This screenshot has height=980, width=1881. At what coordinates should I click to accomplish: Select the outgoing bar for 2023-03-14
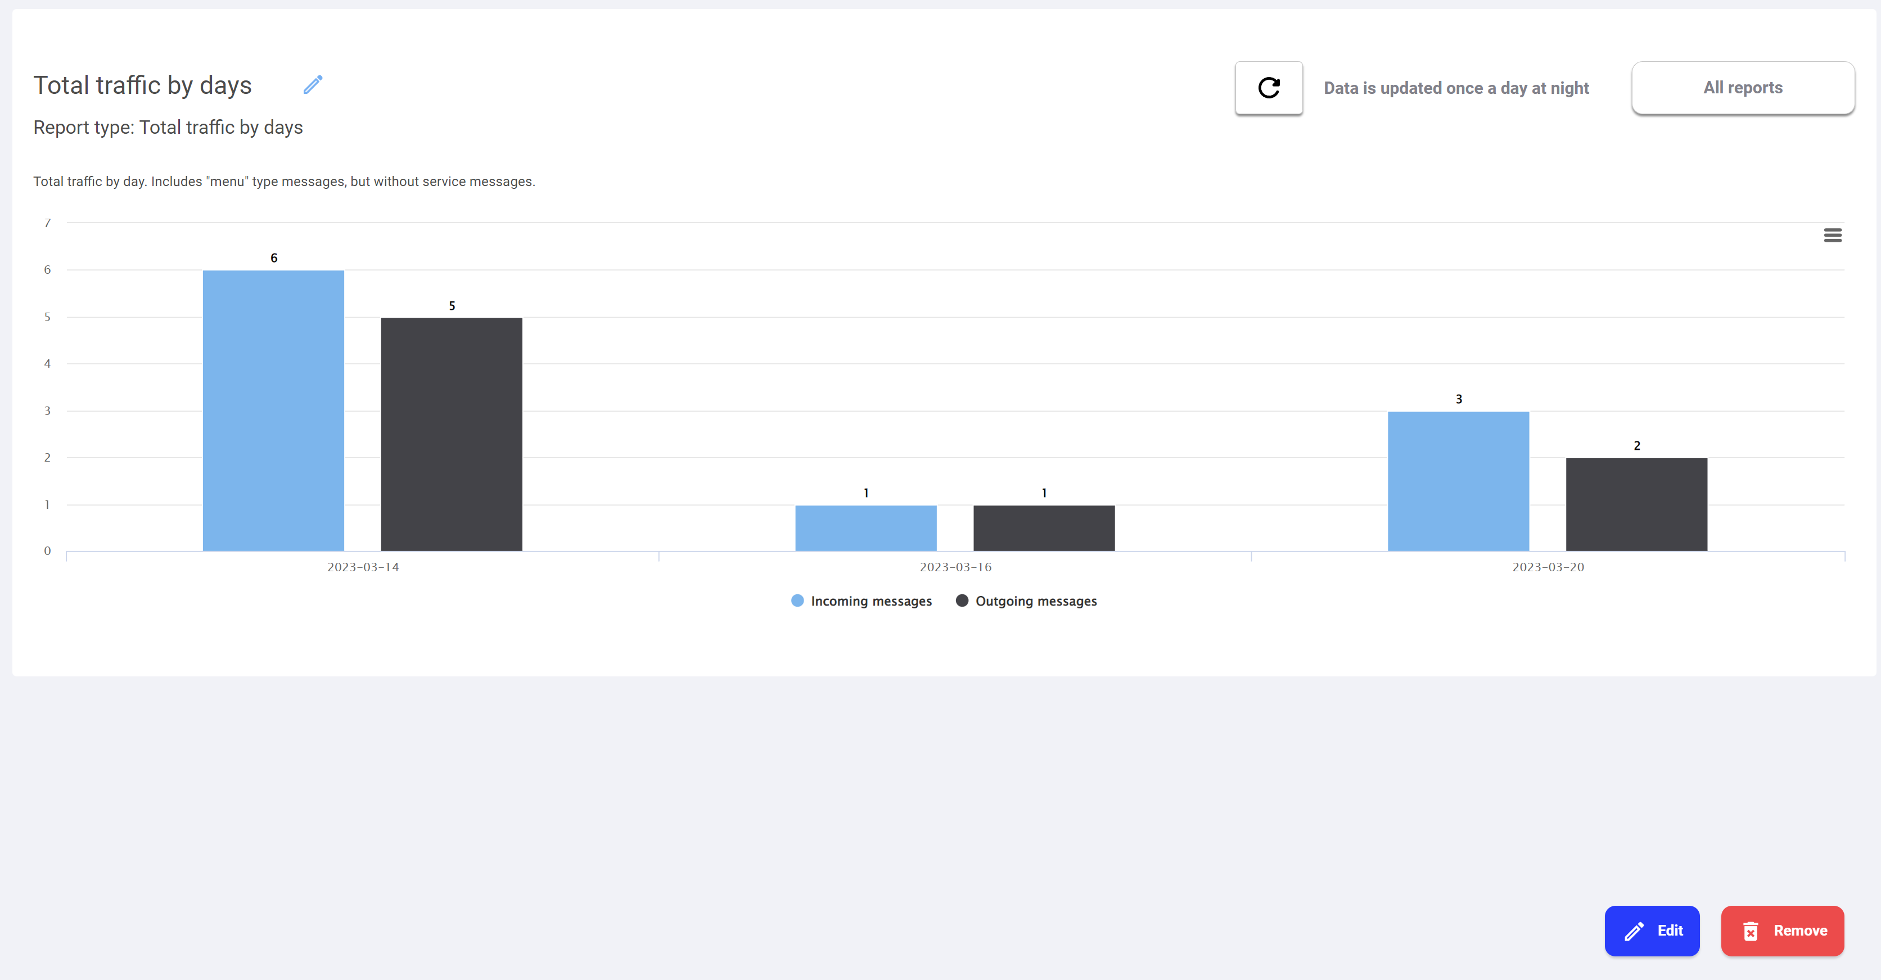451,433
